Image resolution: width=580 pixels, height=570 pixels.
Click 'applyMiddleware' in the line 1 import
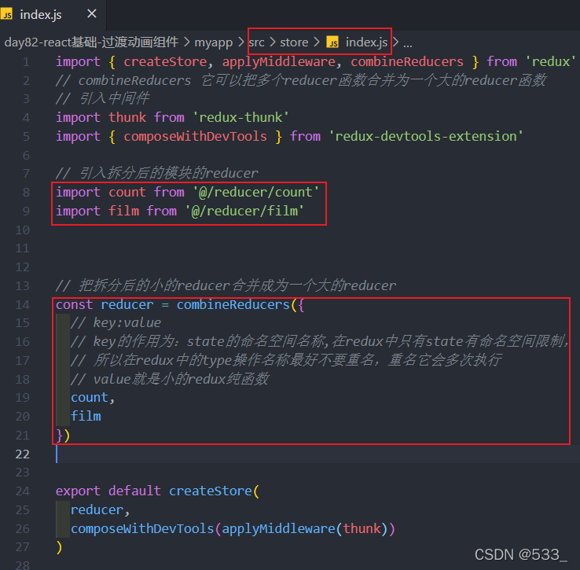click(278, 61)
